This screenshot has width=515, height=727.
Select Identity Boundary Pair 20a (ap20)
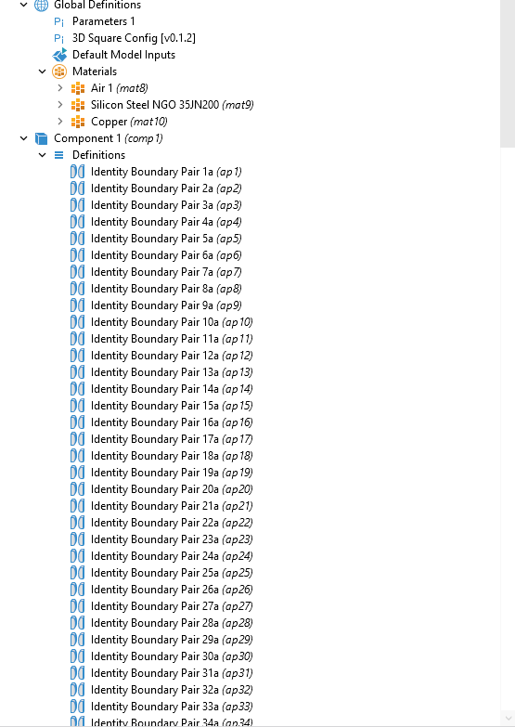point(172,489)
